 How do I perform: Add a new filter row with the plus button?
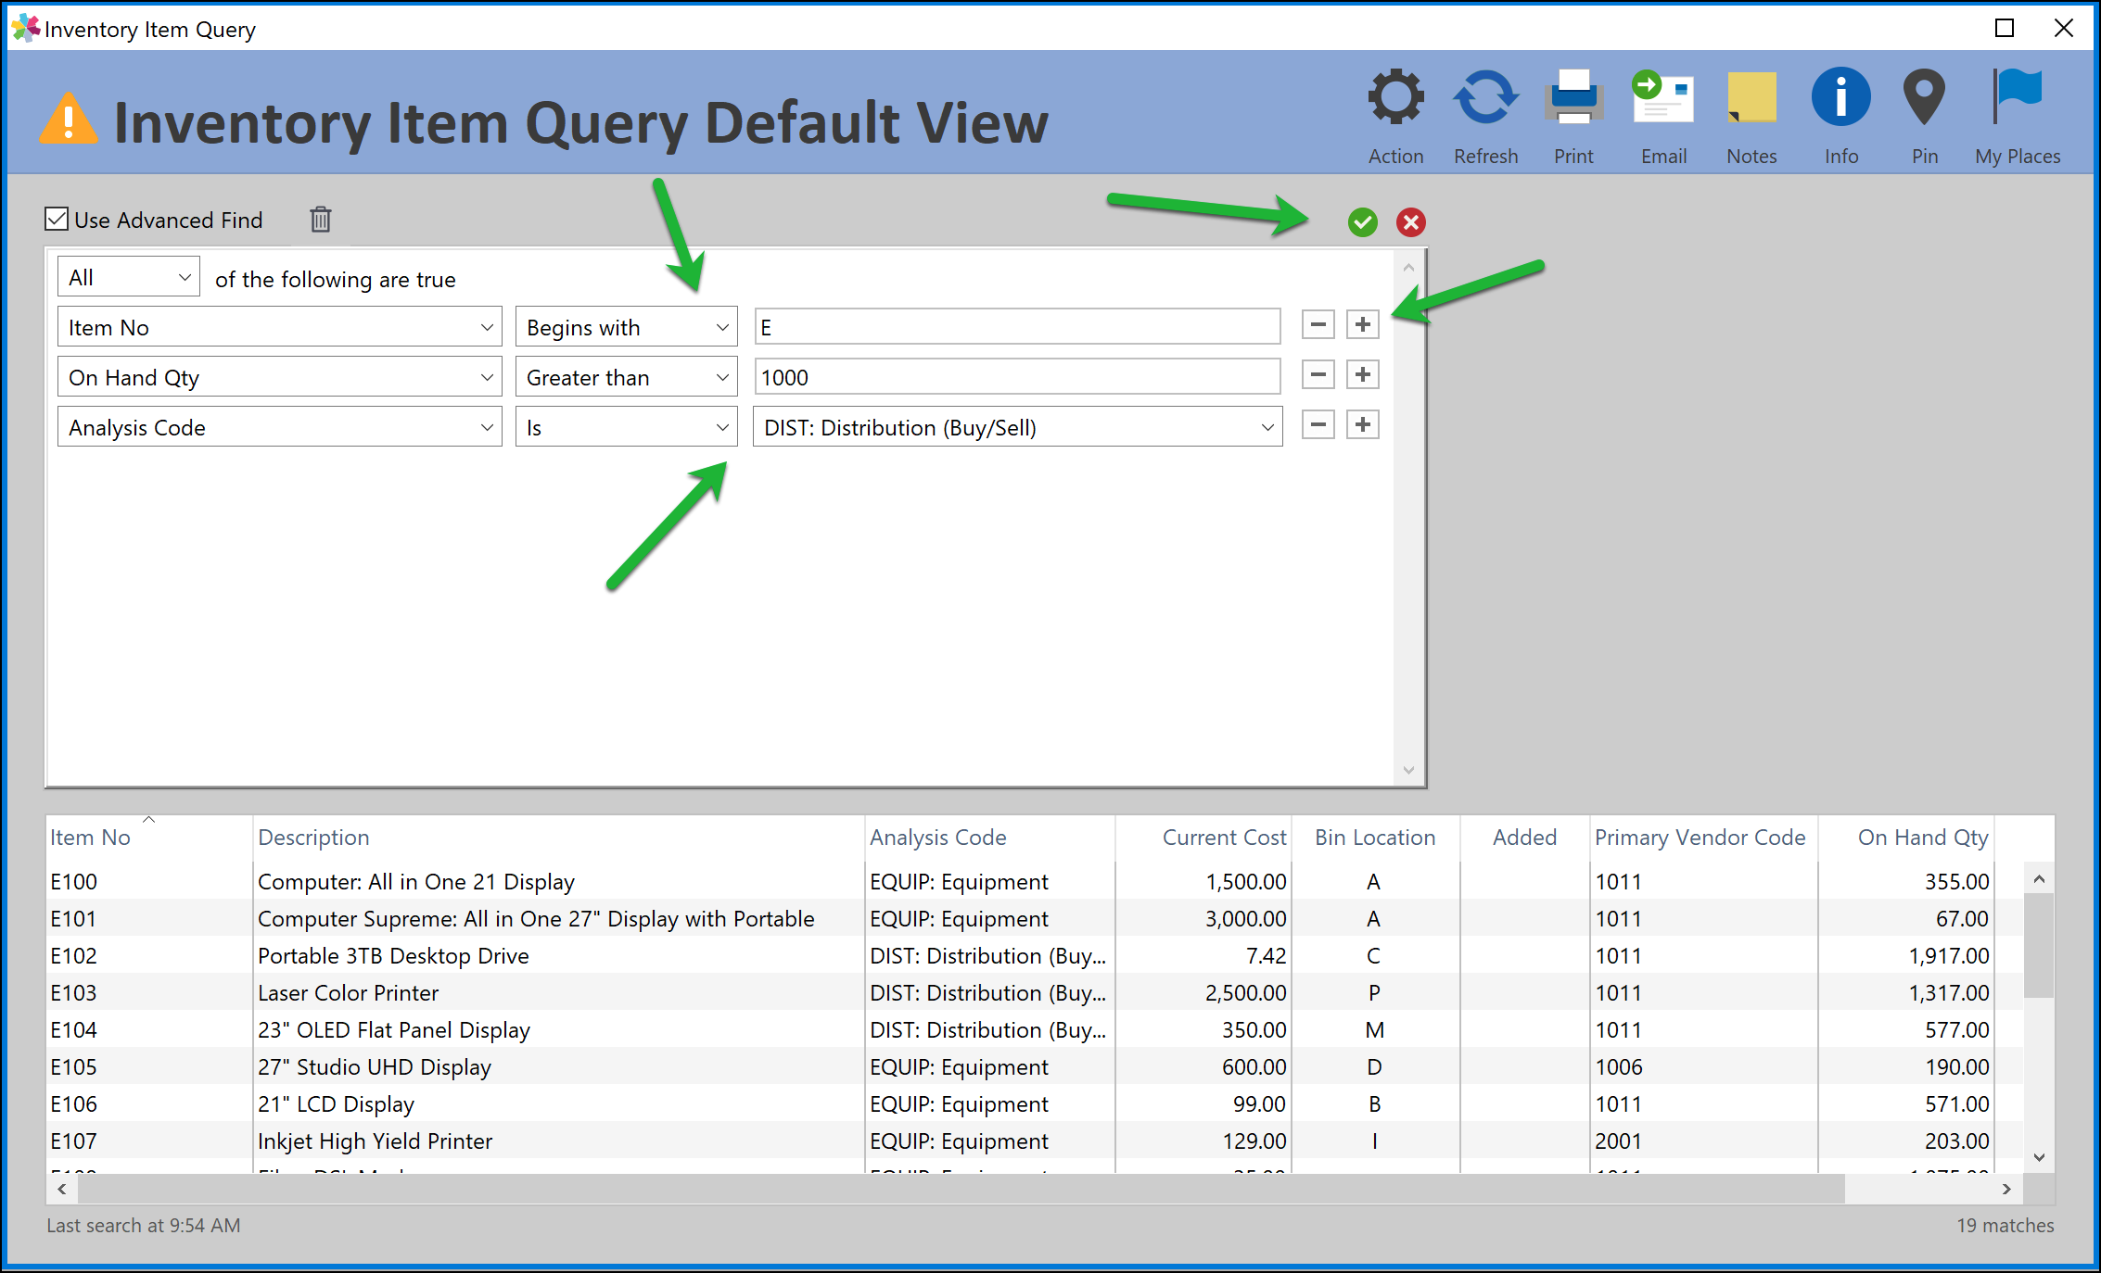tap(1362, 324)
